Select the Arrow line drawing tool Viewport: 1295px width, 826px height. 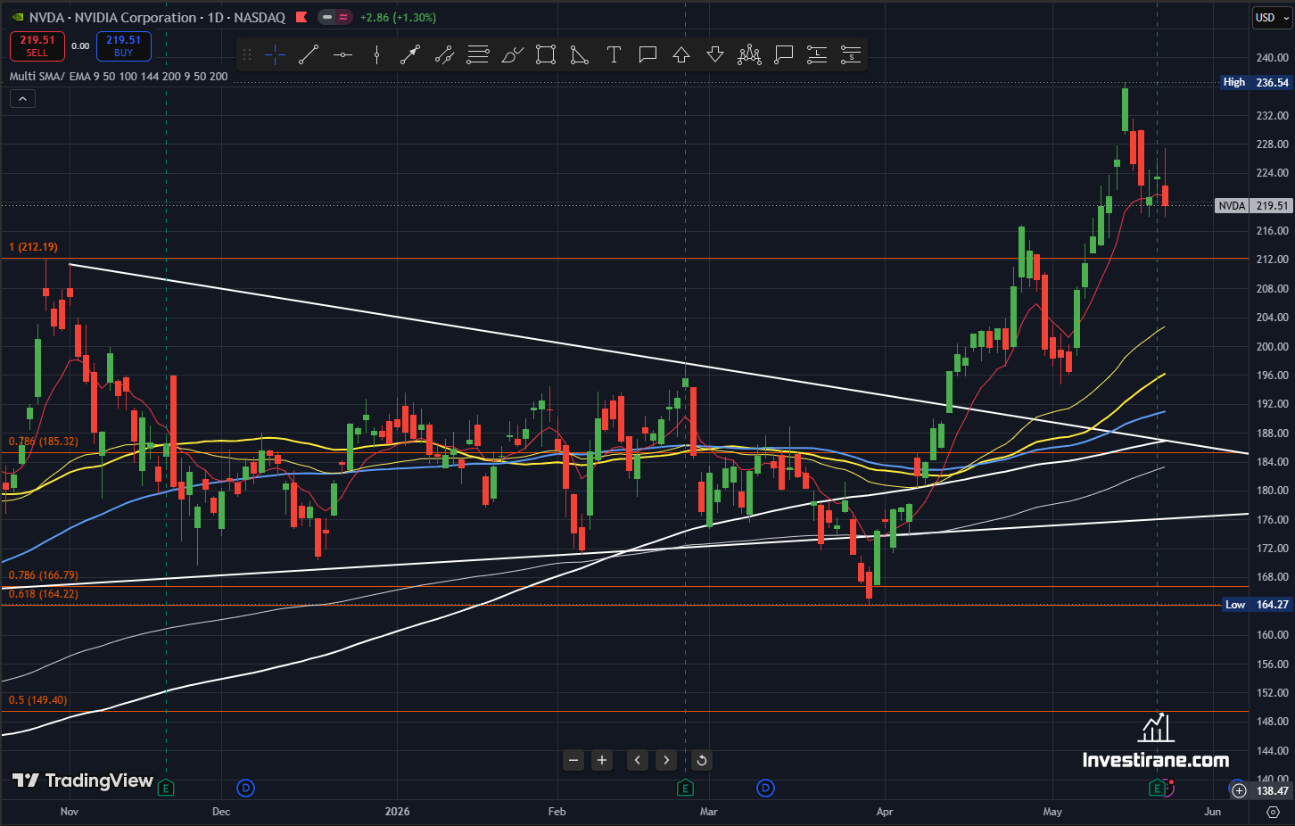tap(410, 55)
